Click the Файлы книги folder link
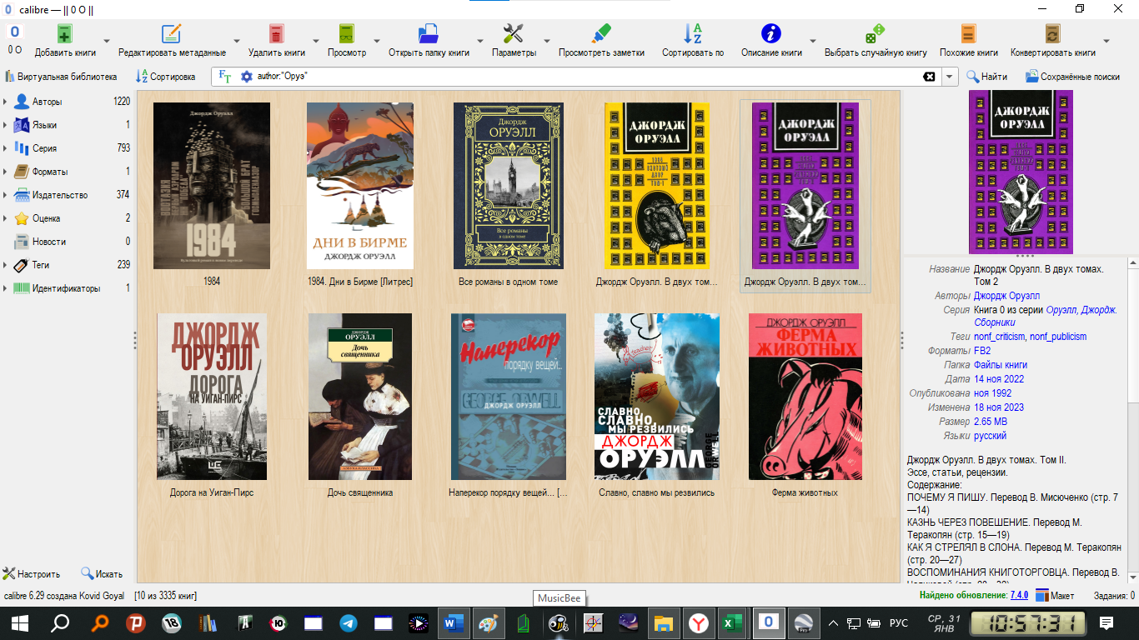 pos(1001,365)
